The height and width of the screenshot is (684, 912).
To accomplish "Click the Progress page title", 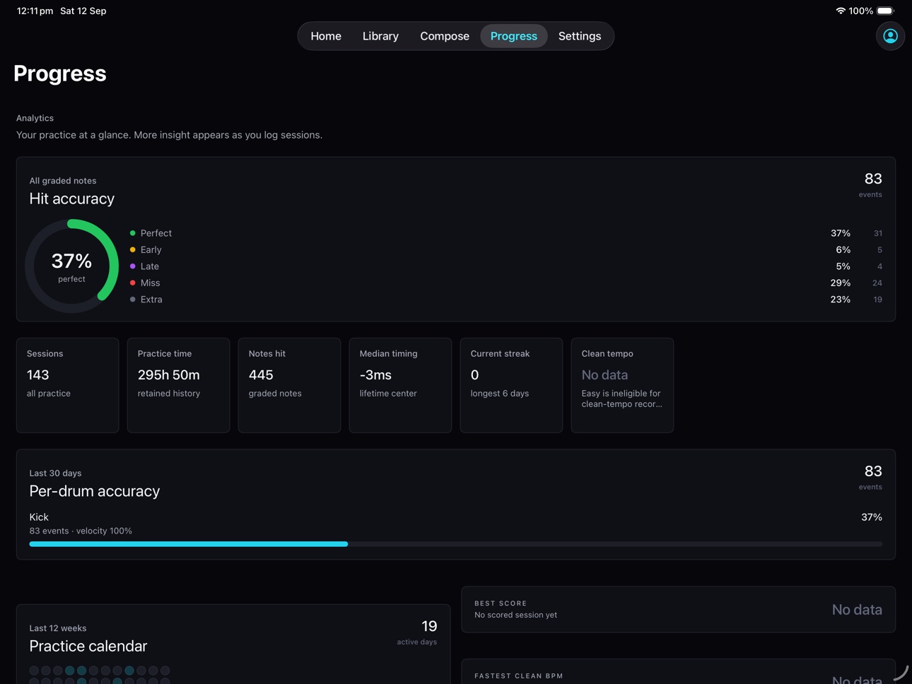I will (x=60, y=73).
